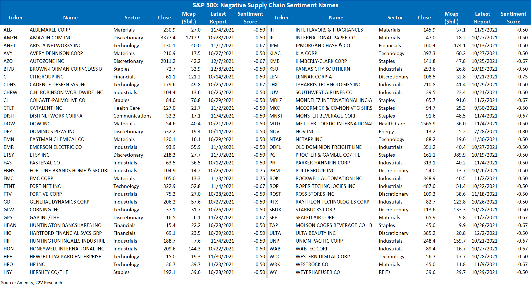Select the HPQ ticker cell
Image resolution: width=531 pixels, height=286 pixels.
8,264
